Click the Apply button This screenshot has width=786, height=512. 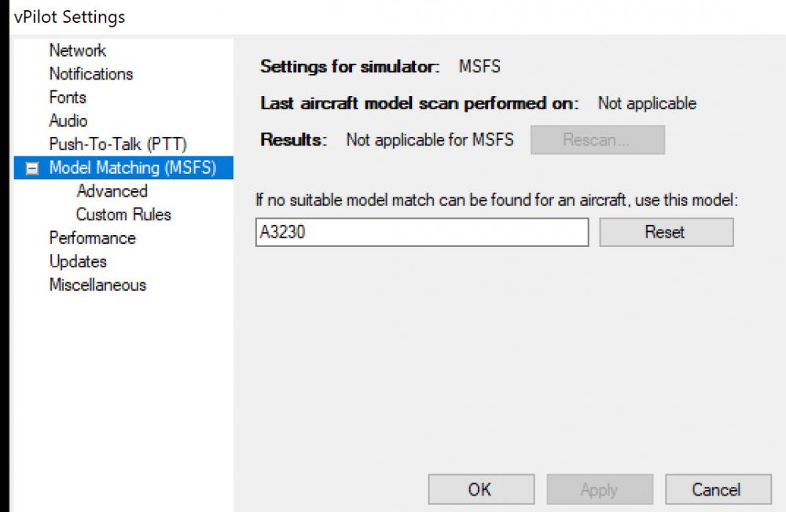click(x=599, y=489)
